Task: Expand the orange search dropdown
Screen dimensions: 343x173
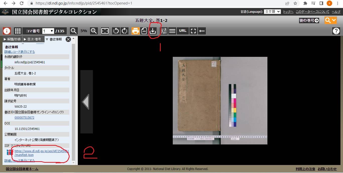Action: (x=330, y=20)
